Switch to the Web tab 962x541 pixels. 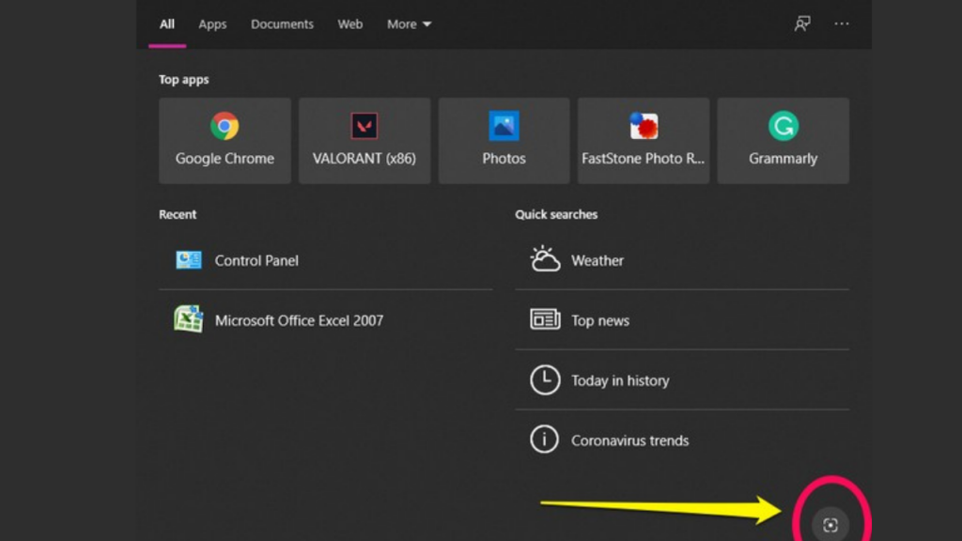pyautogui.click(x=349, y=23)
